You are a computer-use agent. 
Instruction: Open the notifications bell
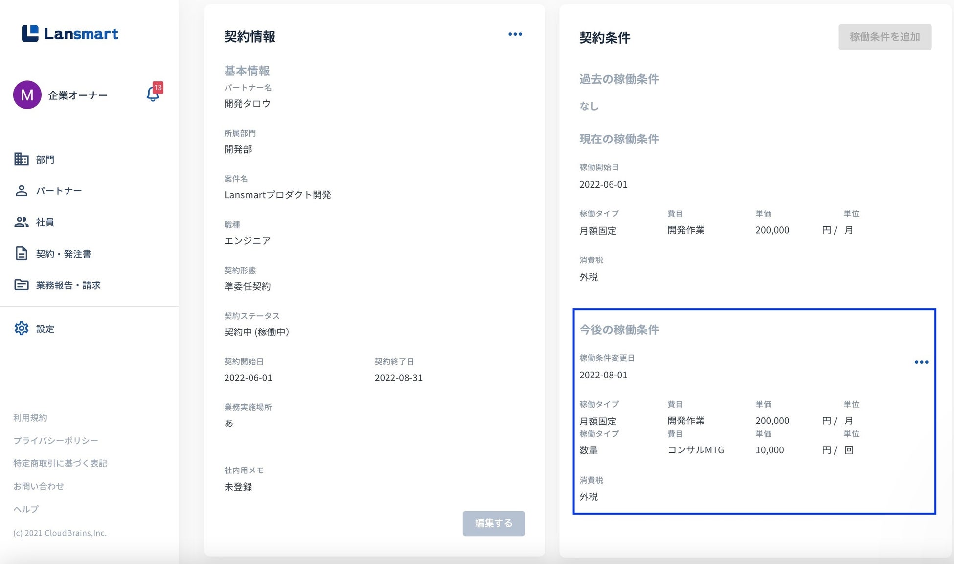click(153, 94)
